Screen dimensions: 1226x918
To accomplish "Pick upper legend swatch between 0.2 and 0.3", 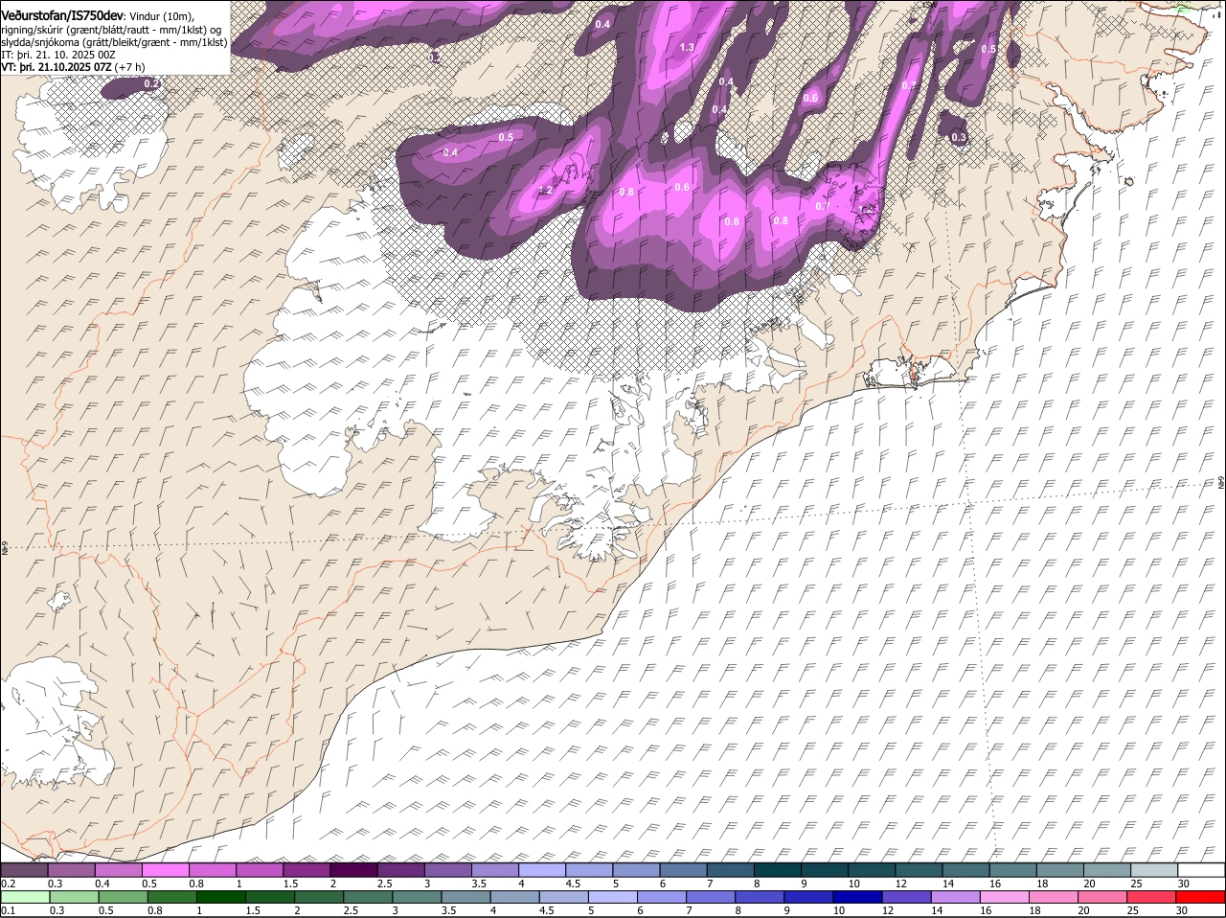I will [25, 870].
